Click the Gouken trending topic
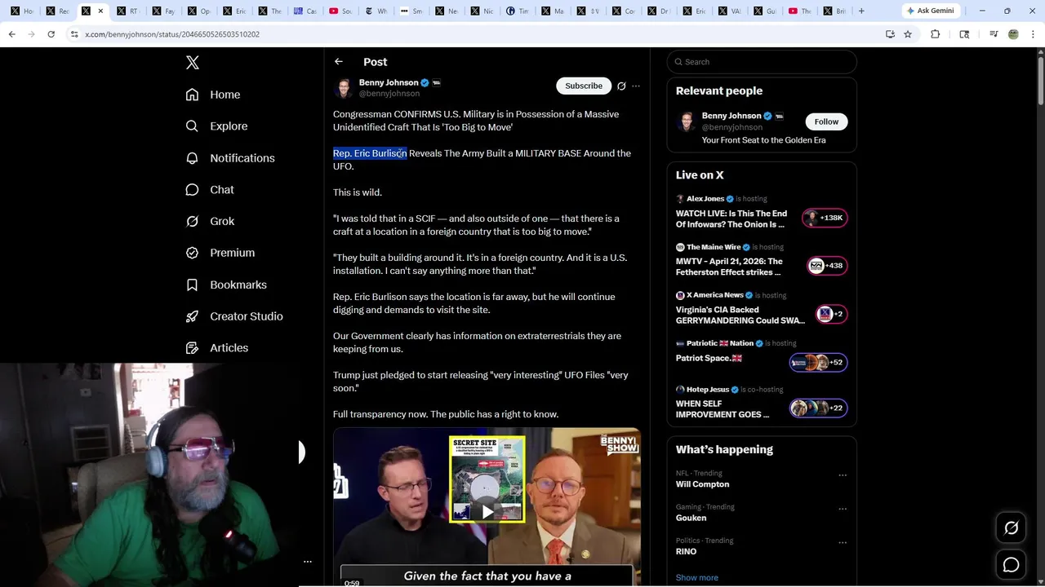This screenshot has height=587, width=1045. [x=691, y=518]
